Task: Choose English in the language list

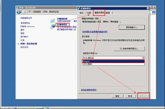Action: 113,61
